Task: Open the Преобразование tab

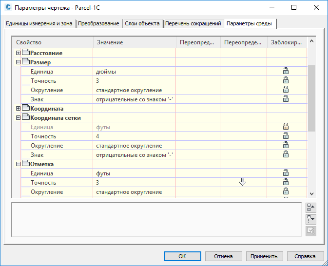Action: (99, 24)
